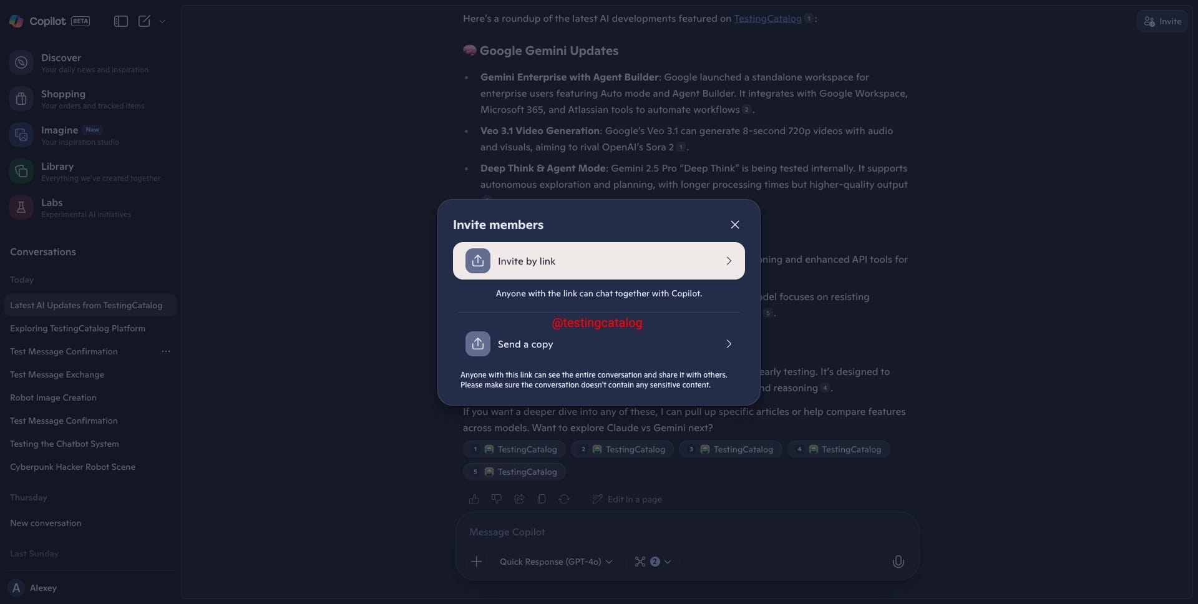This screenshot has width=1198, height=604.
Task: Open 'Cyberpunk Hacker Robot Scene' conversation
Action: [90, 467]
